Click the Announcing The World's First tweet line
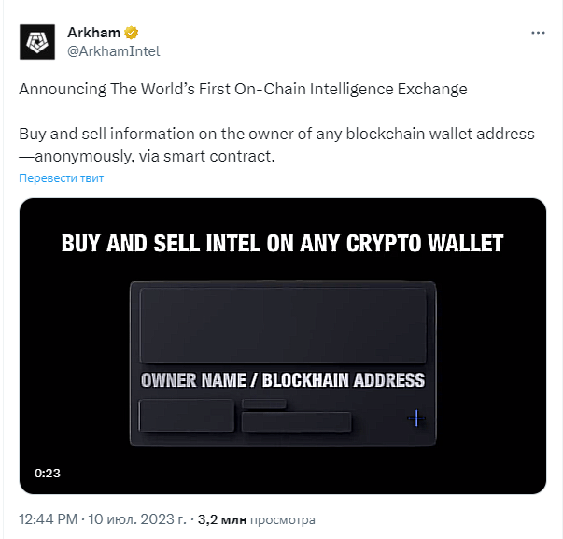This screenshot has width=563, height=539. (243, 89)
